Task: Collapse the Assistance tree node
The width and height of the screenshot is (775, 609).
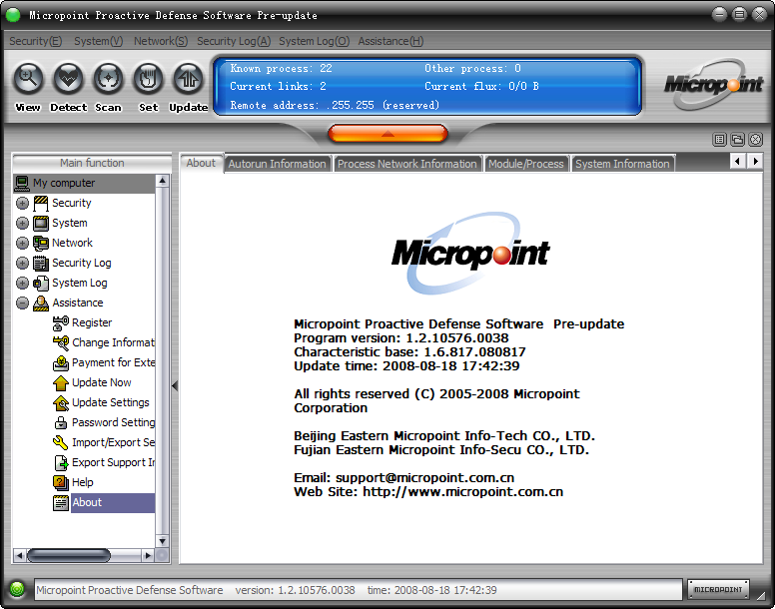Action: pos(22,303)
